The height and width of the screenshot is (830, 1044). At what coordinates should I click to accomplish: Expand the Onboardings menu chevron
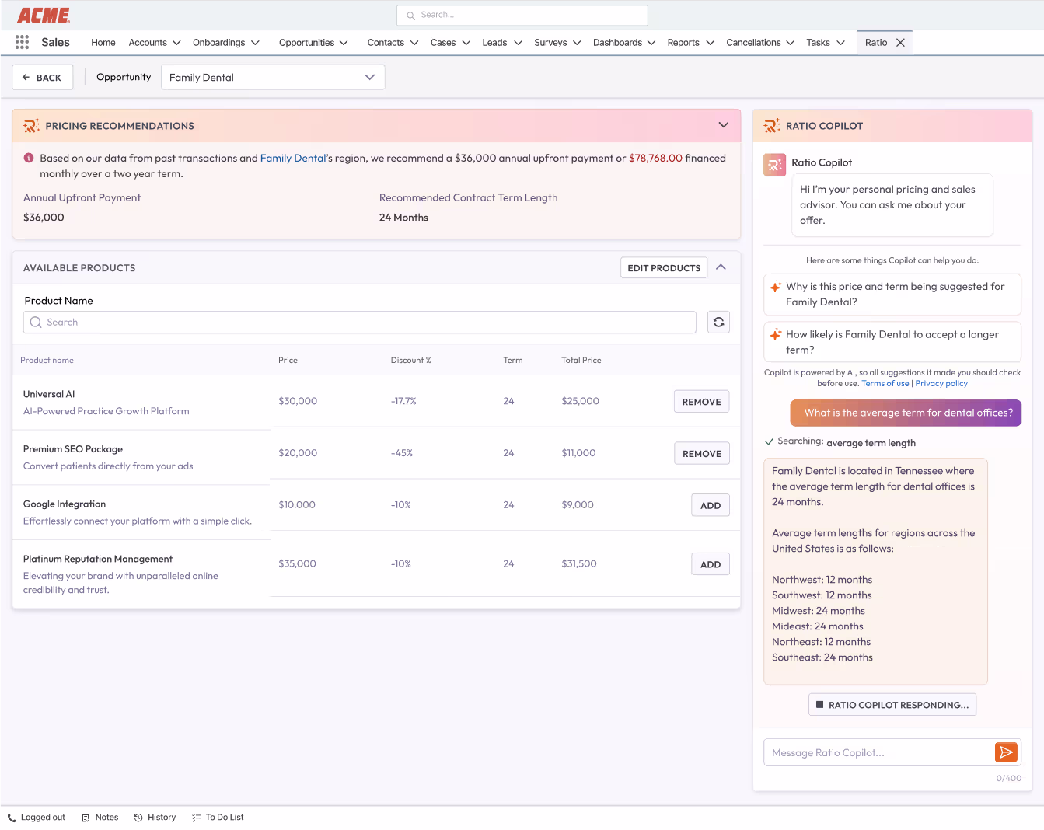tap(255, 43)
